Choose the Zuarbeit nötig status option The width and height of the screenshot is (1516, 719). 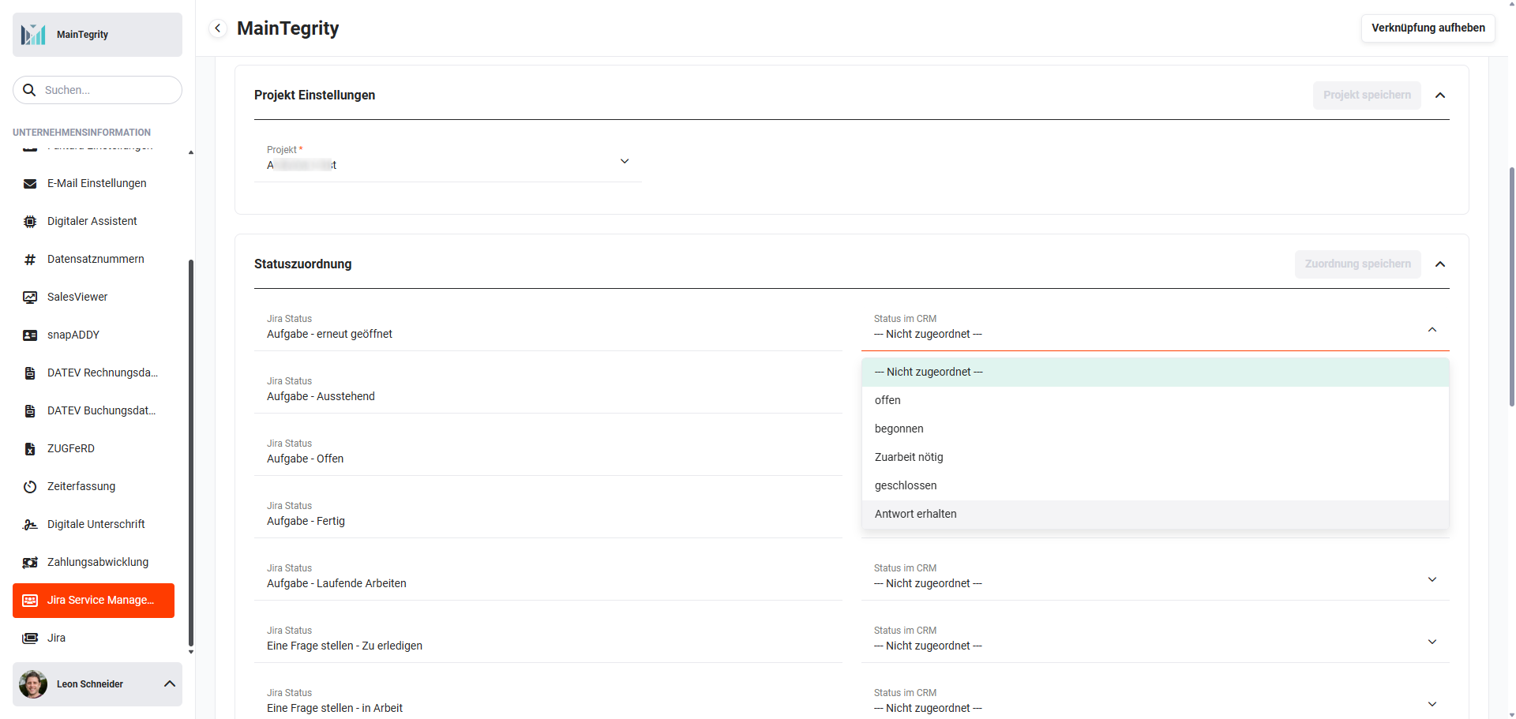click(1155, 457)
